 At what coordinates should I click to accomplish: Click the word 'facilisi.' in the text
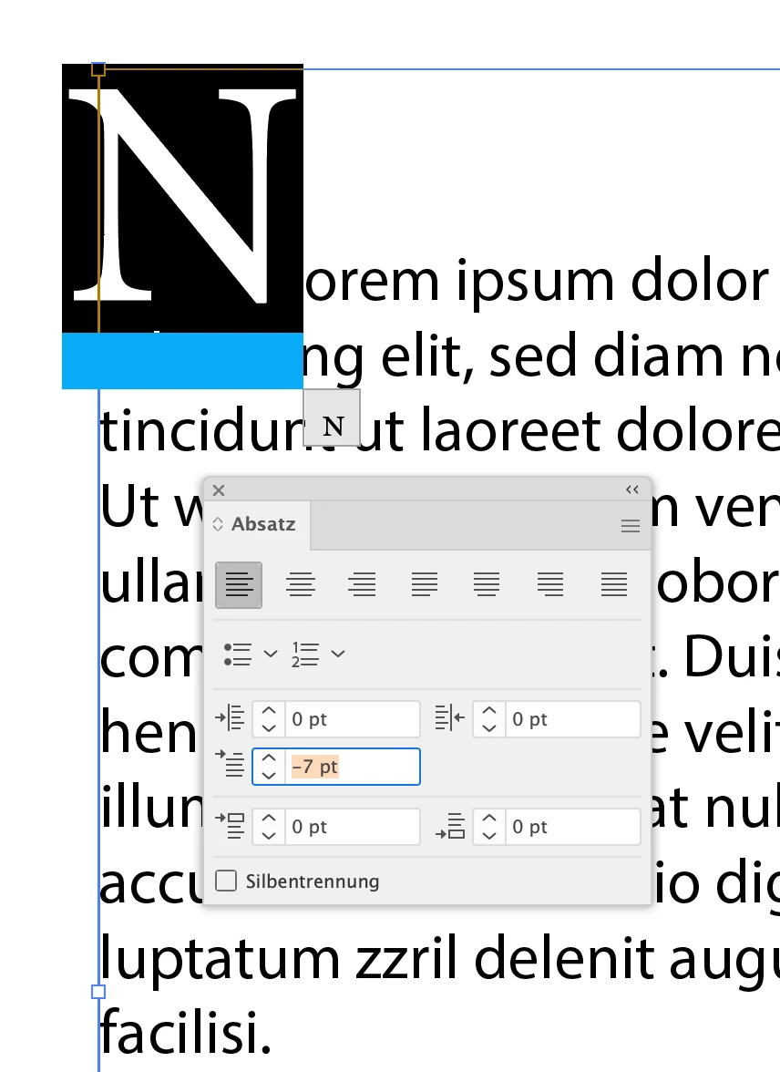coord(186,1032)
